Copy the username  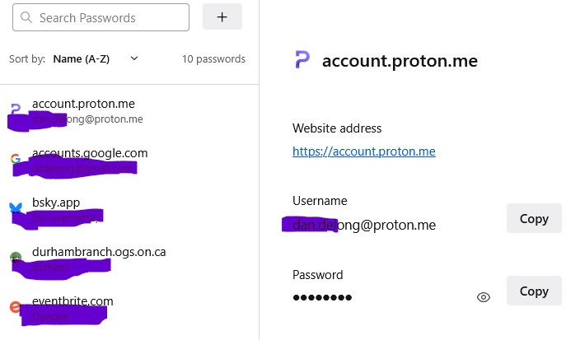coord(534,219)
